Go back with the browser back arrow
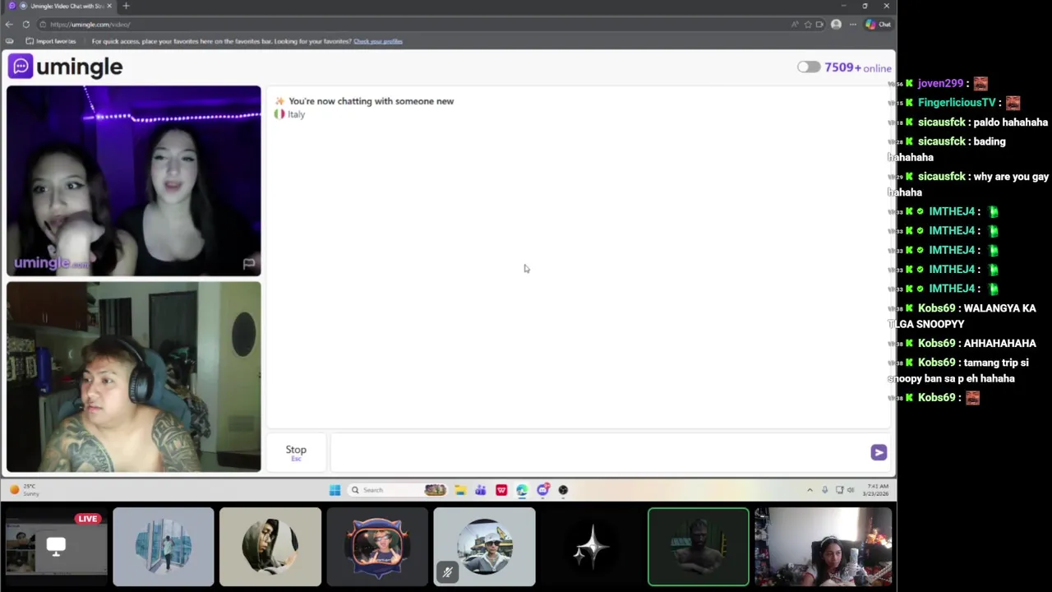The image size is (1052, 592). click(x=9, y=25)
